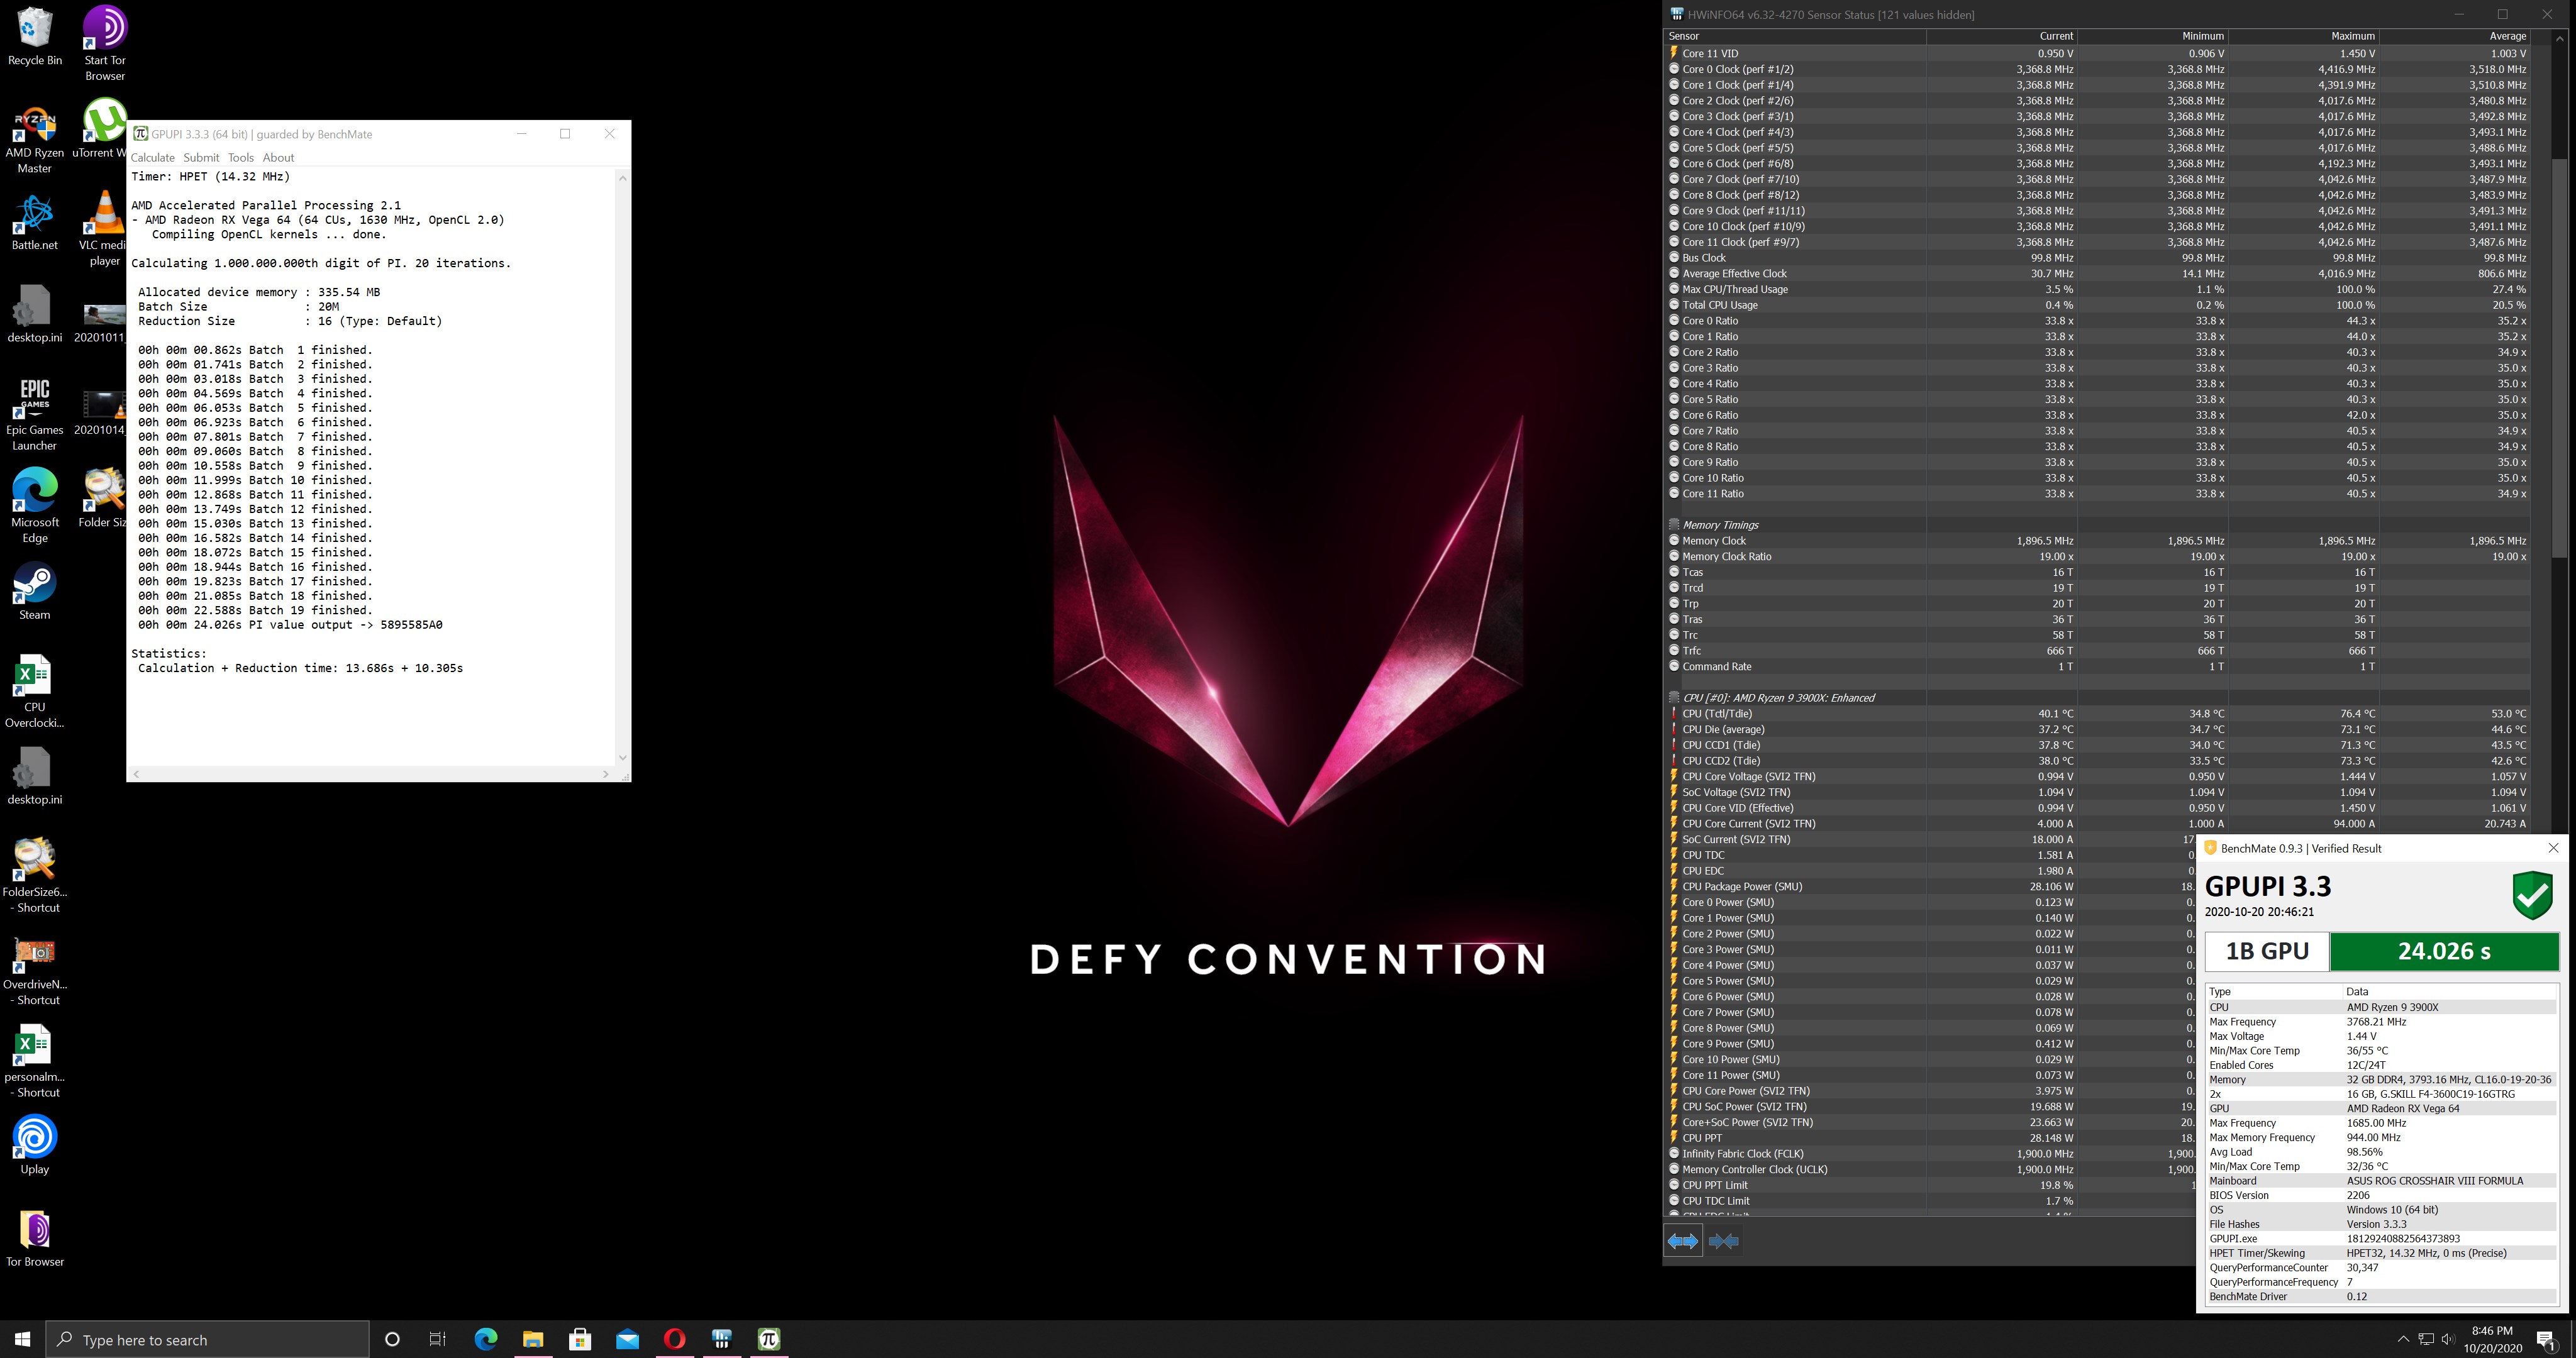The image size is (2576, 1358).
Task: Open Microsoft Store from taskbar
Action: pyautogui.click(x=580, y=1339)
